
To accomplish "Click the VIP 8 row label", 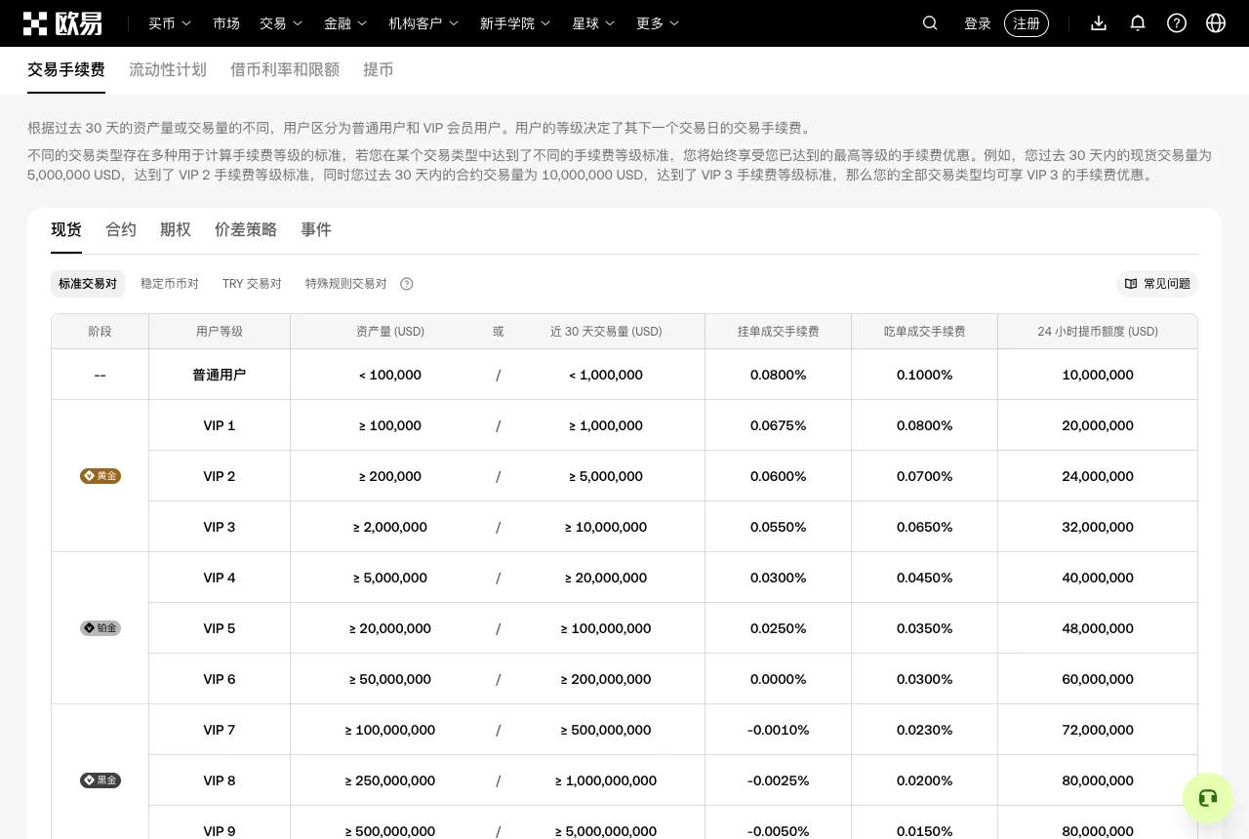I will tap(220, 780).
